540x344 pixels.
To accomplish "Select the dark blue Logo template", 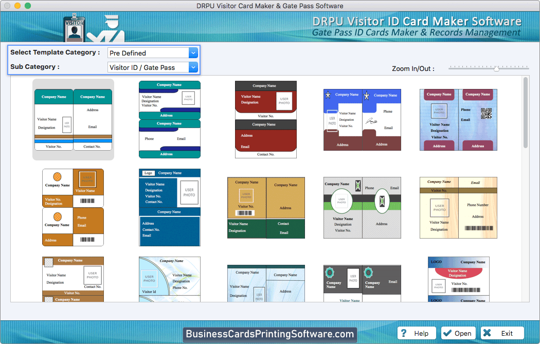I will click(x=169, y=207).
